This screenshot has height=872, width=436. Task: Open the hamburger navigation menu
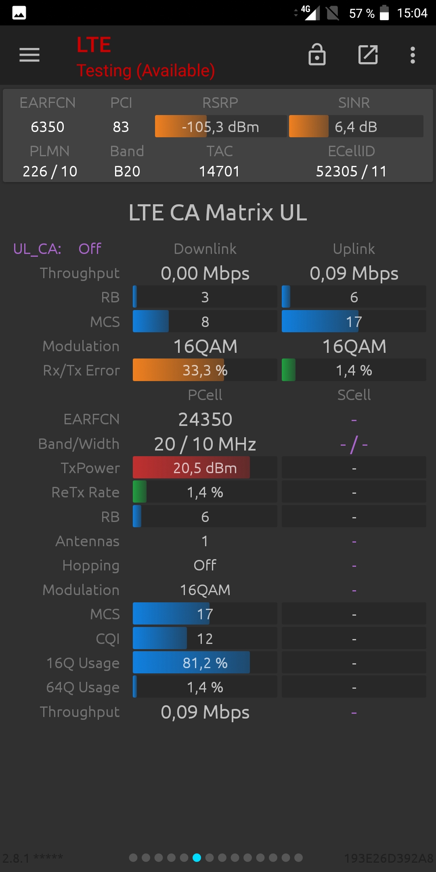click(29, 55)
